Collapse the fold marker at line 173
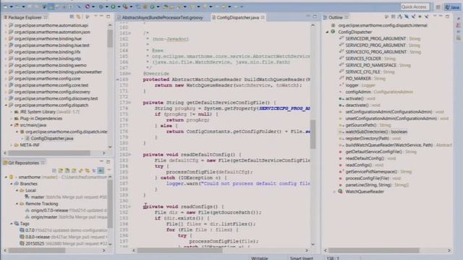The height and width of the screenshot is (260, 463). point(129,103)
